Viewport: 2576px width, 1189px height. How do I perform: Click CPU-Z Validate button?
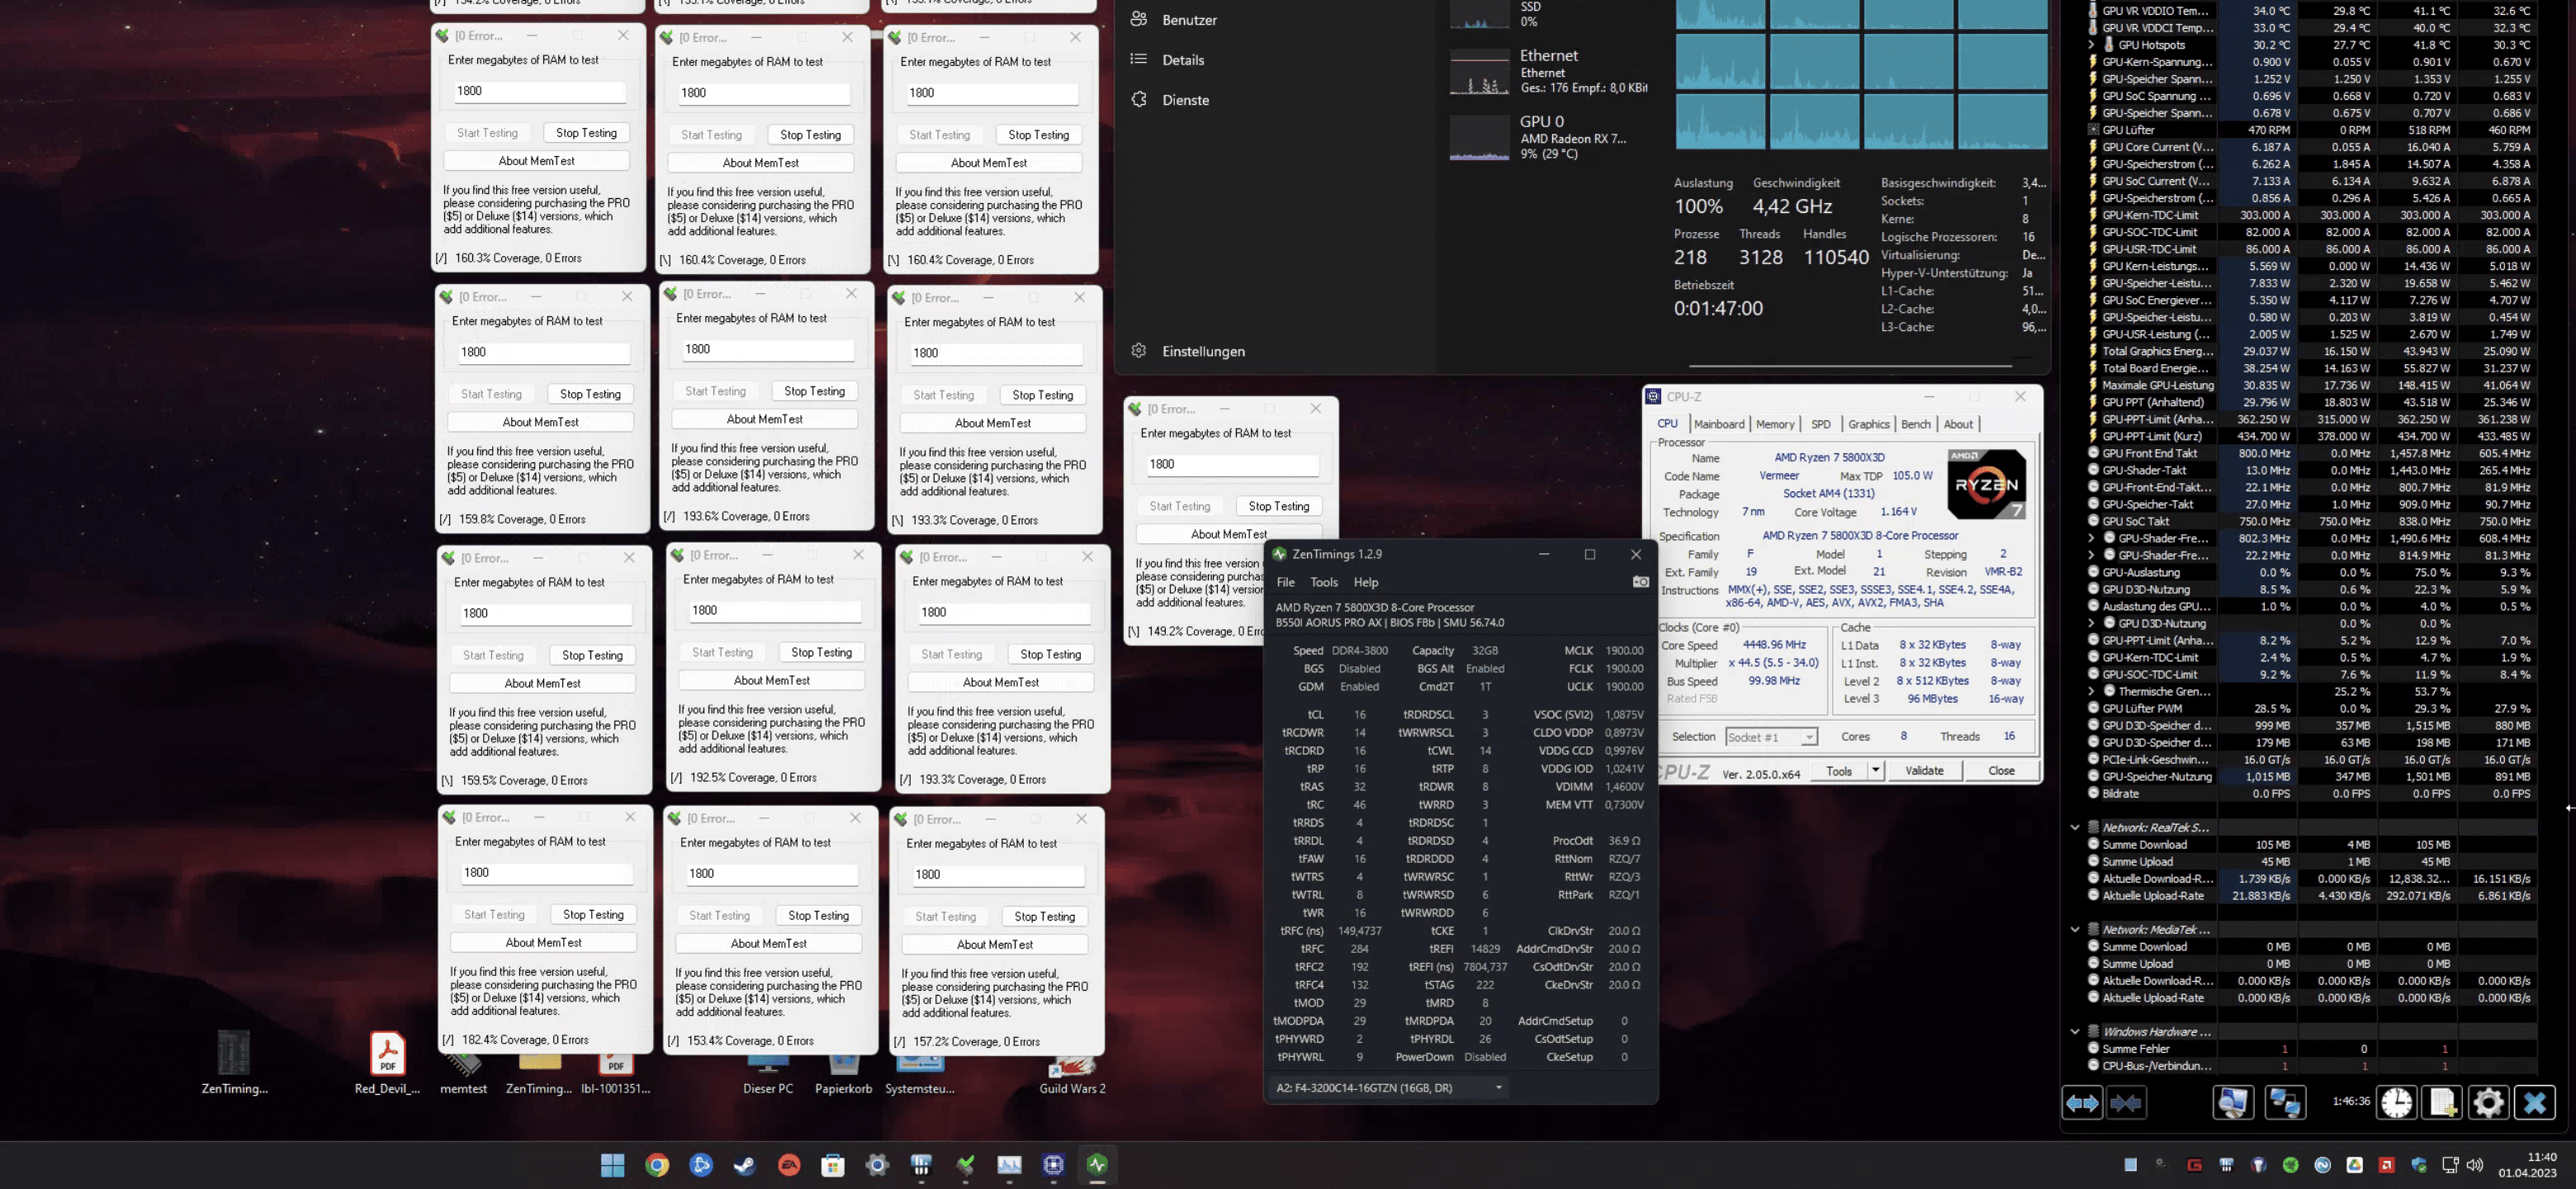[1924, 770]
